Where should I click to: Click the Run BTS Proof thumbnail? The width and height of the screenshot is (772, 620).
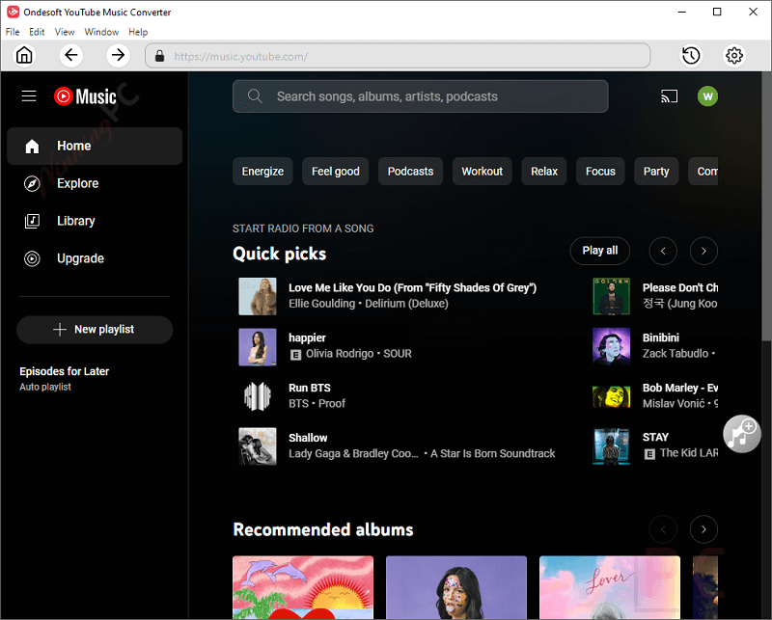point(258,396)
